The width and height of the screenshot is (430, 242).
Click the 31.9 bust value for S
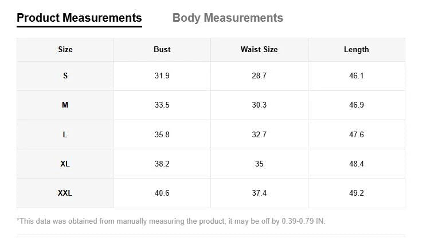tap(162, 76)
